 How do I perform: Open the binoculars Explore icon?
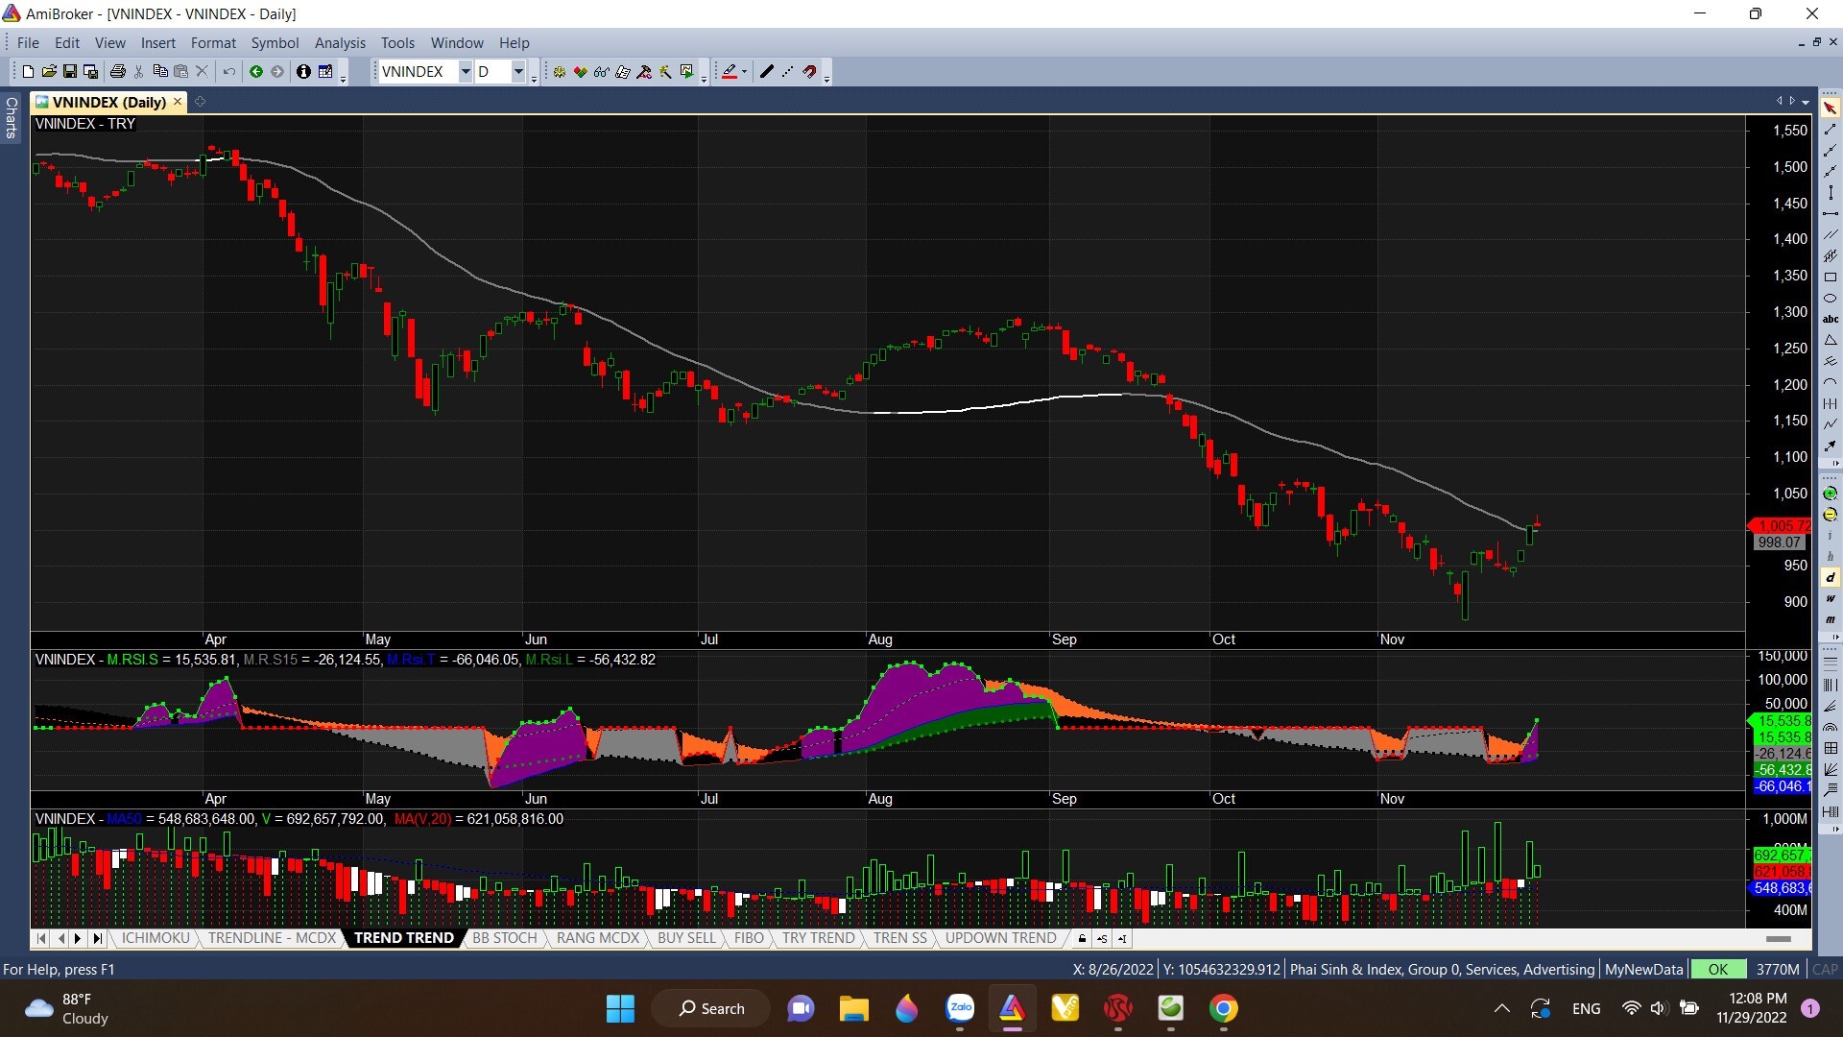pyautogui.click(x=602, y=72)
